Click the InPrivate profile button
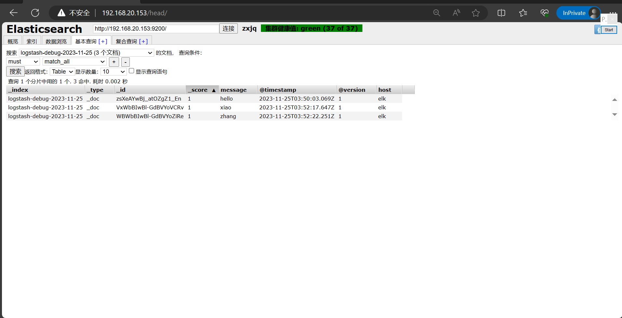Screen dimensions: 622x318 click(x=578, y=13)
